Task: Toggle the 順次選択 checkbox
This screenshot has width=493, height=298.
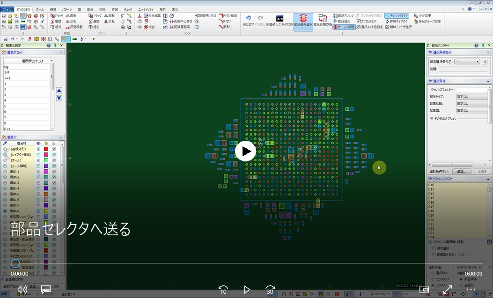Action: click(x=434, y=248)
